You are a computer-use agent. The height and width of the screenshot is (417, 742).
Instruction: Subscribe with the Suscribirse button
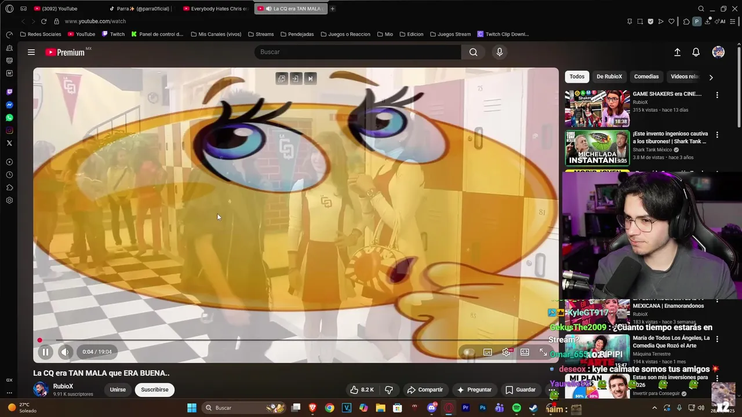(x=155, y=390)
